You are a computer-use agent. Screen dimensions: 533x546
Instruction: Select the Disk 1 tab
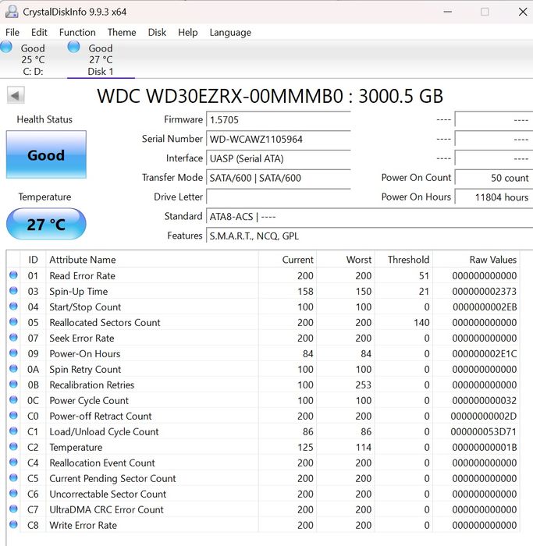[101, 59]
